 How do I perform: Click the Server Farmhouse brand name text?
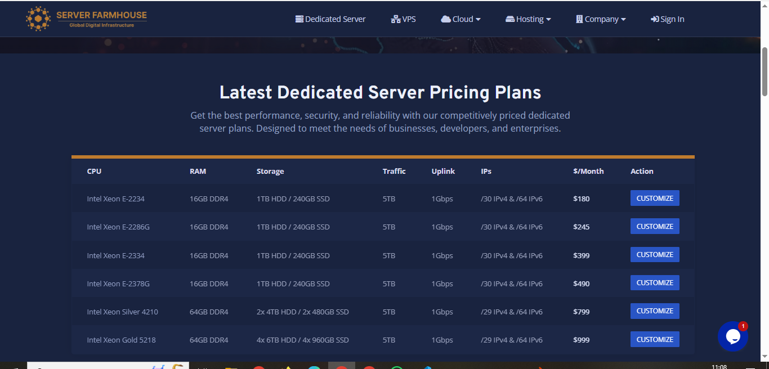coord(101,15)
